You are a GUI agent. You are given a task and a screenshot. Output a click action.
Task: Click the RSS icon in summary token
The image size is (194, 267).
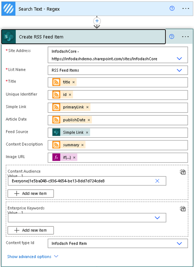(56, 145)
